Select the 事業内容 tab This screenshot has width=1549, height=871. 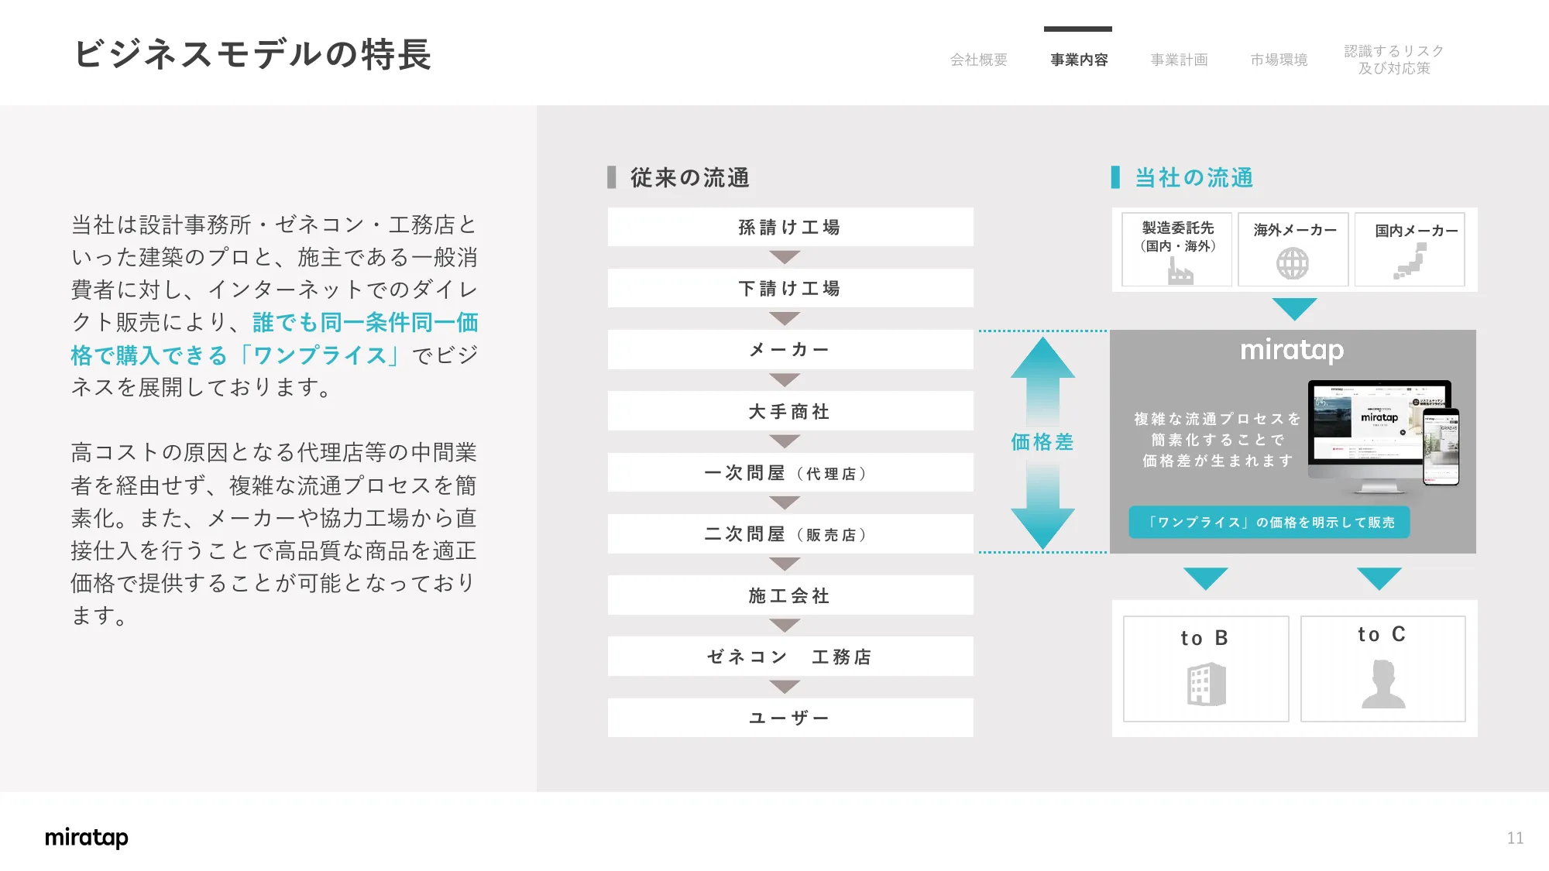1079,60
